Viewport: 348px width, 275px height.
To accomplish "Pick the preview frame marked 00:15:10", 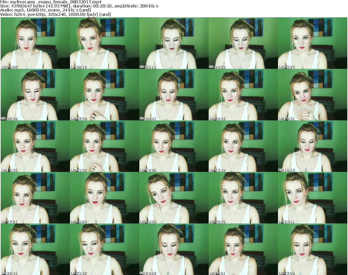I will coord(243,146).
